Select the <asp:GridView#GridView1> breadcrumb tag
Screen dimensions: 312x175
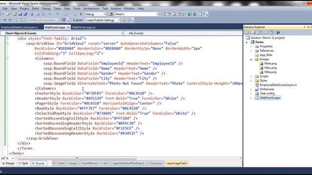129,163
